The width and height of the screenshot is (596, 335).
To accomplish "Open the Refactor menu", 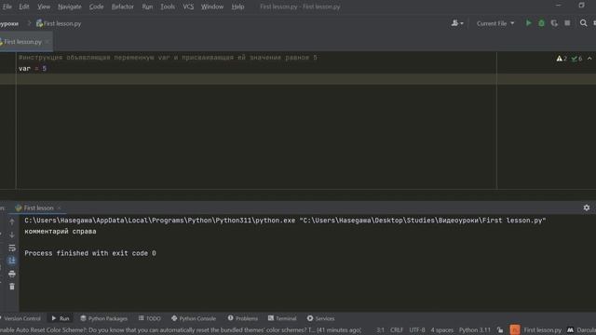I will pyautogui.click(x=122, y=7).
